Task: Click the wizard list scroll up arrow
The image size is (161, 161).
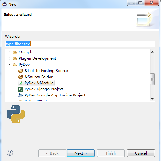Action: tap(152, 52)
